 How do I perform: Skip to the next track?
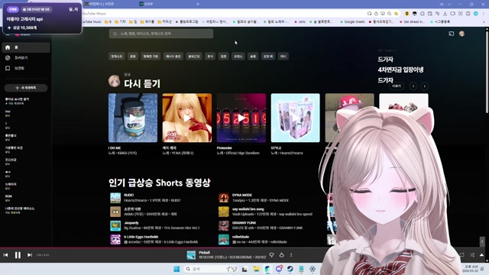pyautogui.click(x=30, y=255)
